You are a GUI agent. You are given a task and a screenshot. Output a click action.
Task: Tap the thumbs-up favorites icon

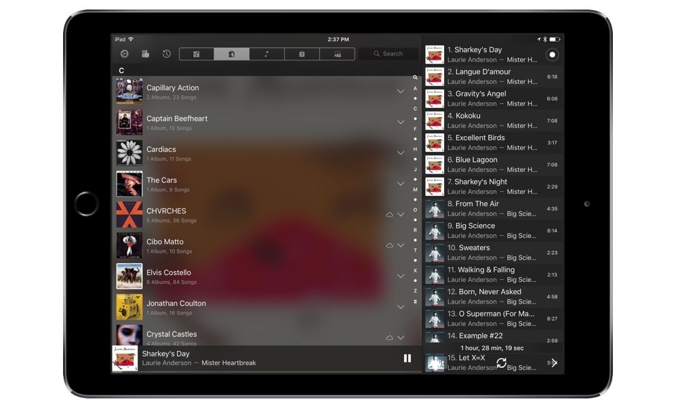[x=145, y=54]
